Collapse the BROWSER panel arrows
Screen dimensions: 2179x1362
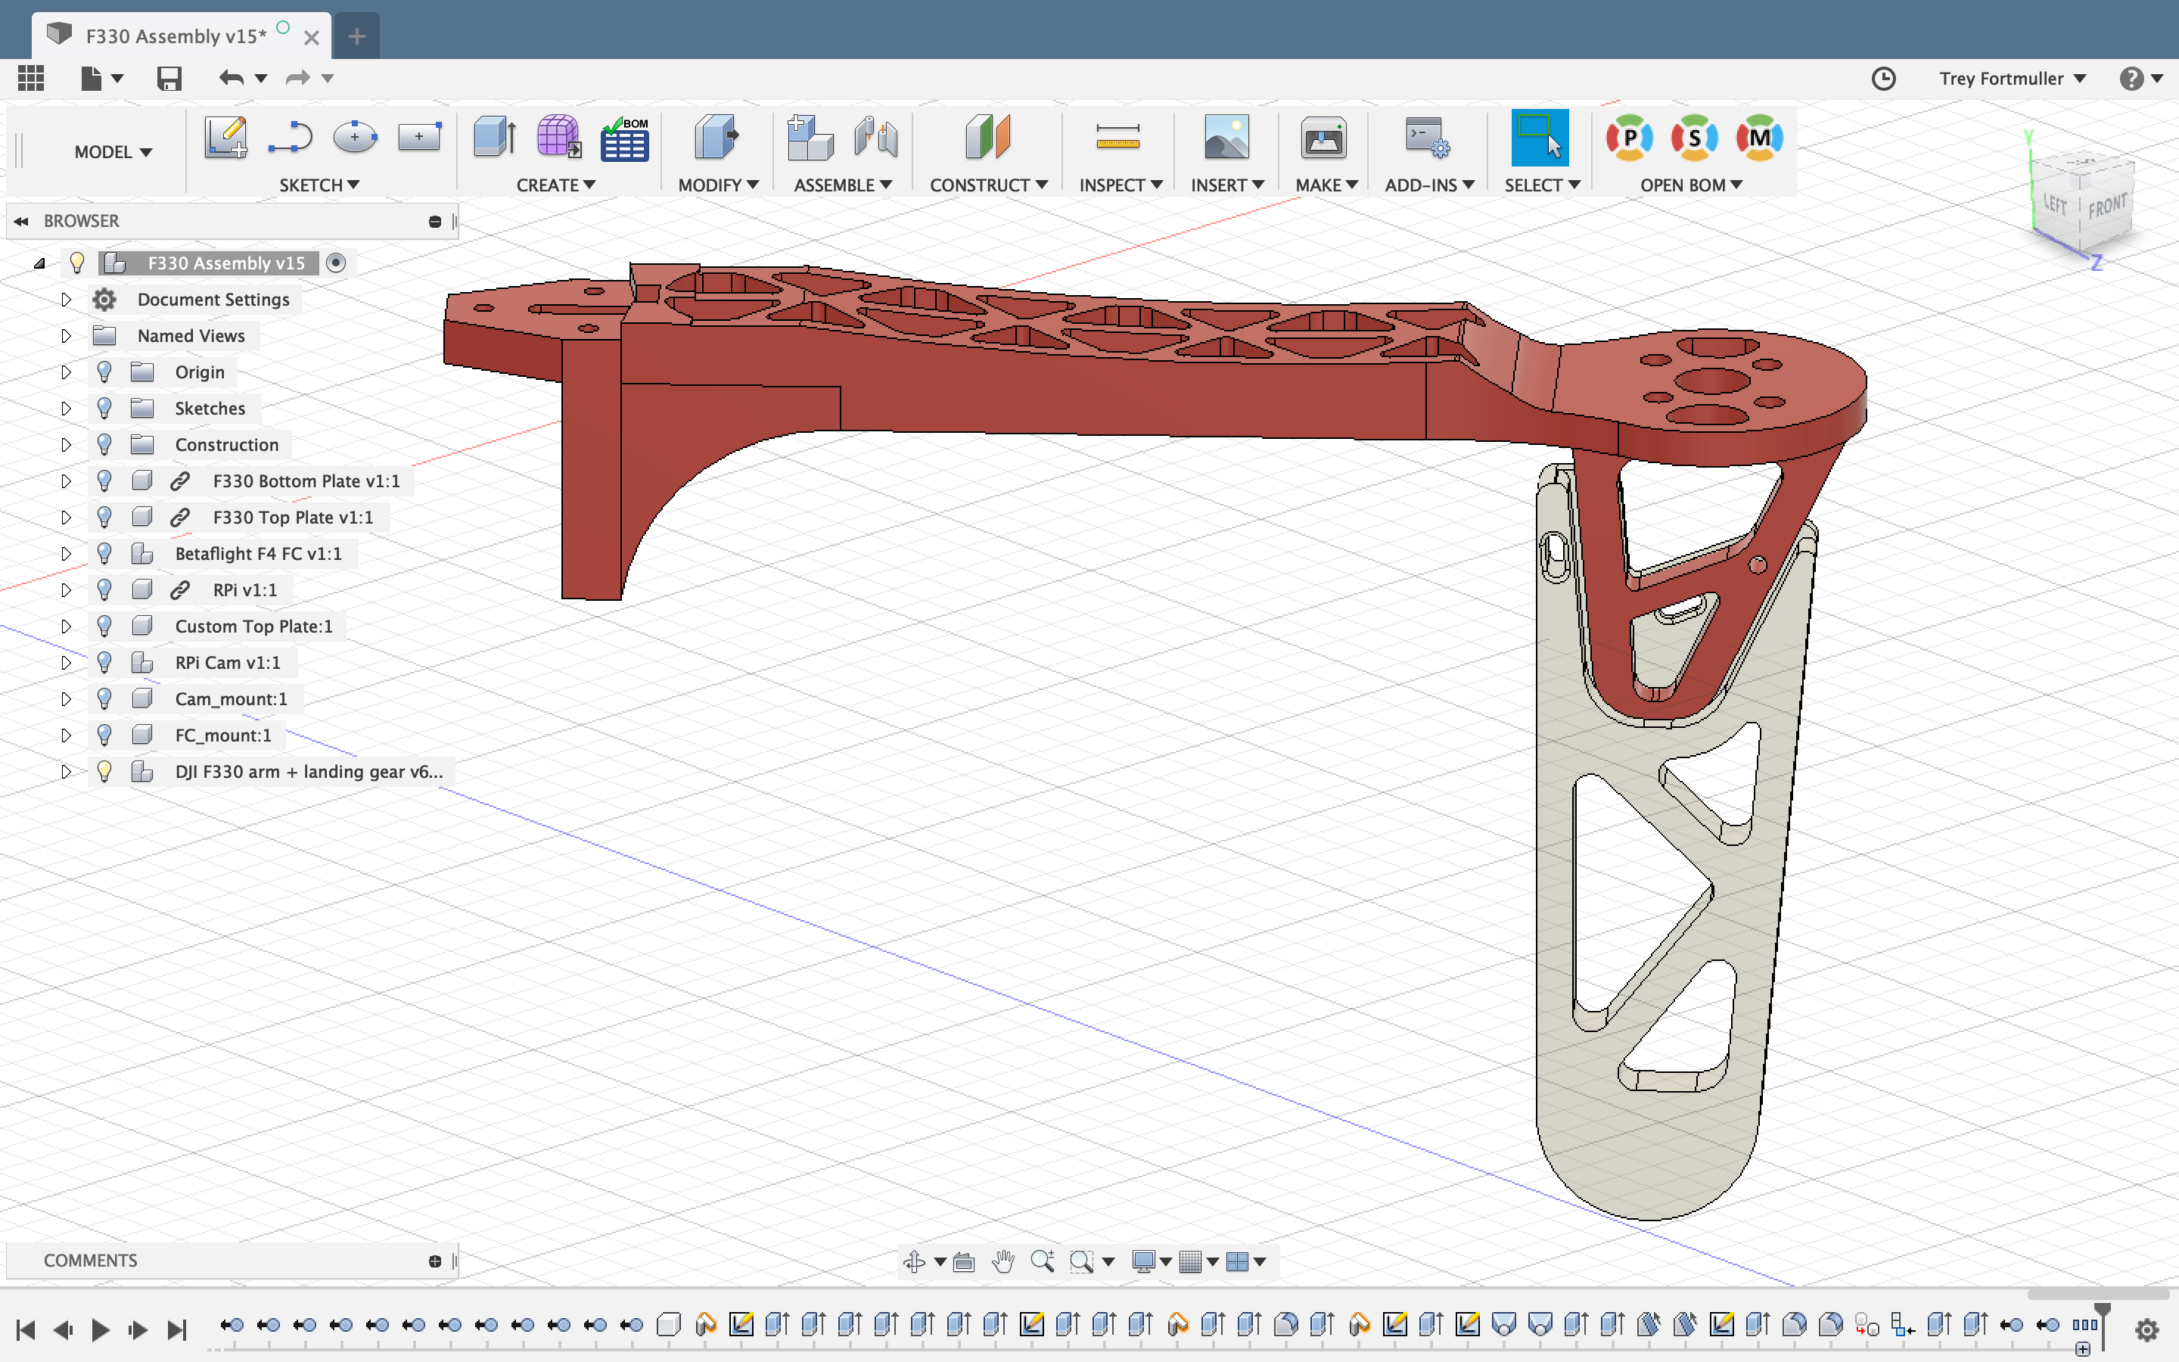(x=20, y=221)
